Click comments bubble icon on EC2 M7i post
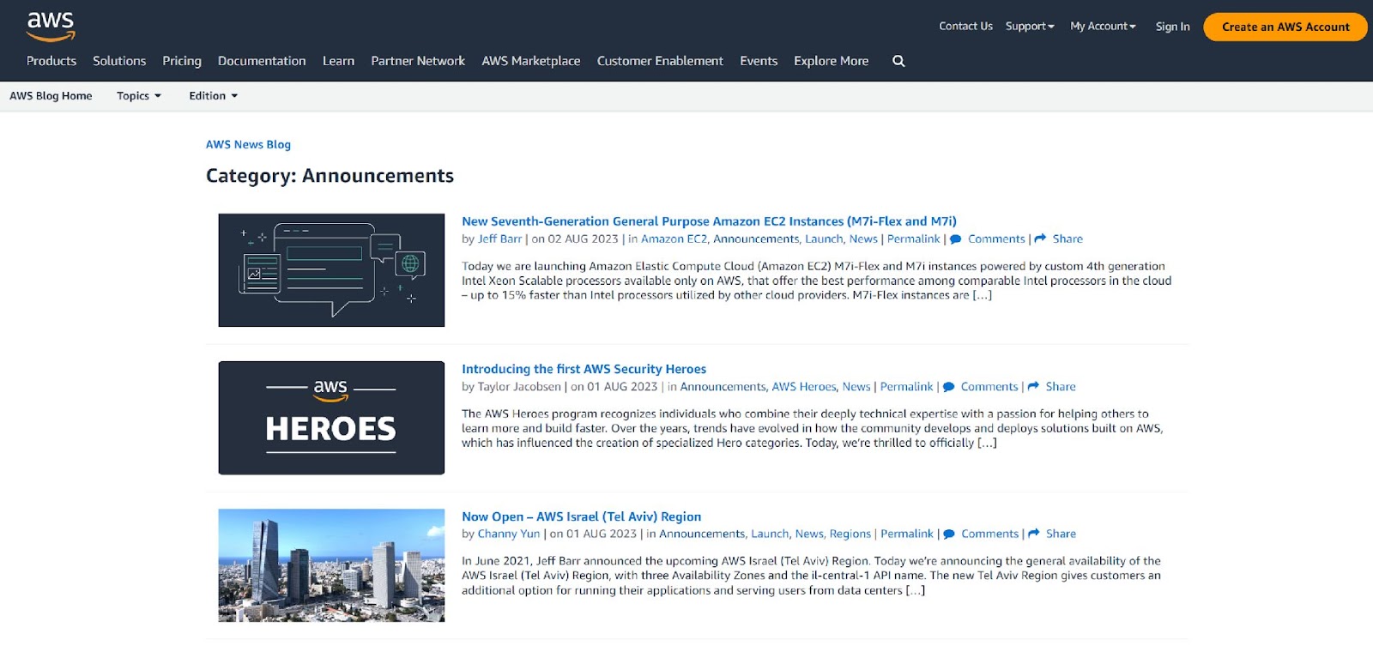 (955, 239)
